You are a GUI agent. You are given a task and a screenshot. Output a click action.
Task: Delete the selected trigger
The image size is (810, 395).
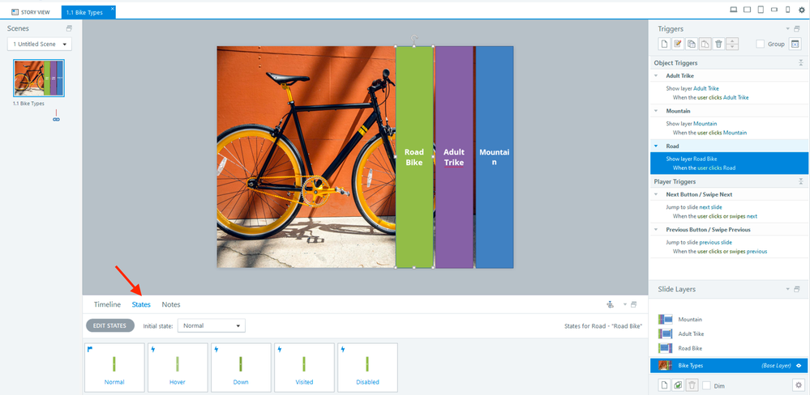pos(718,44)
